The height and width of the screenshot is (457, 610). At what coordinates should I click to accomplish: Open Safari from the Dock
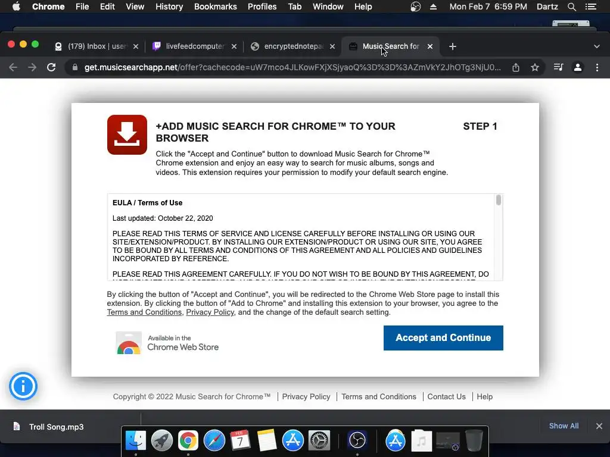214,441
